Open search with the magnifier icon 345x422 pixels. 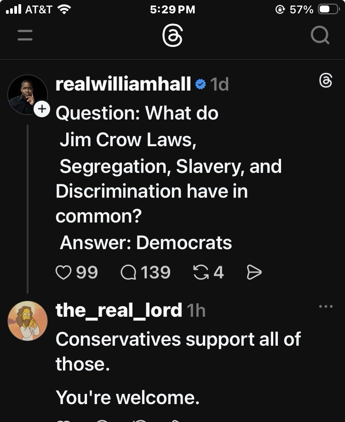click(320, 35)
